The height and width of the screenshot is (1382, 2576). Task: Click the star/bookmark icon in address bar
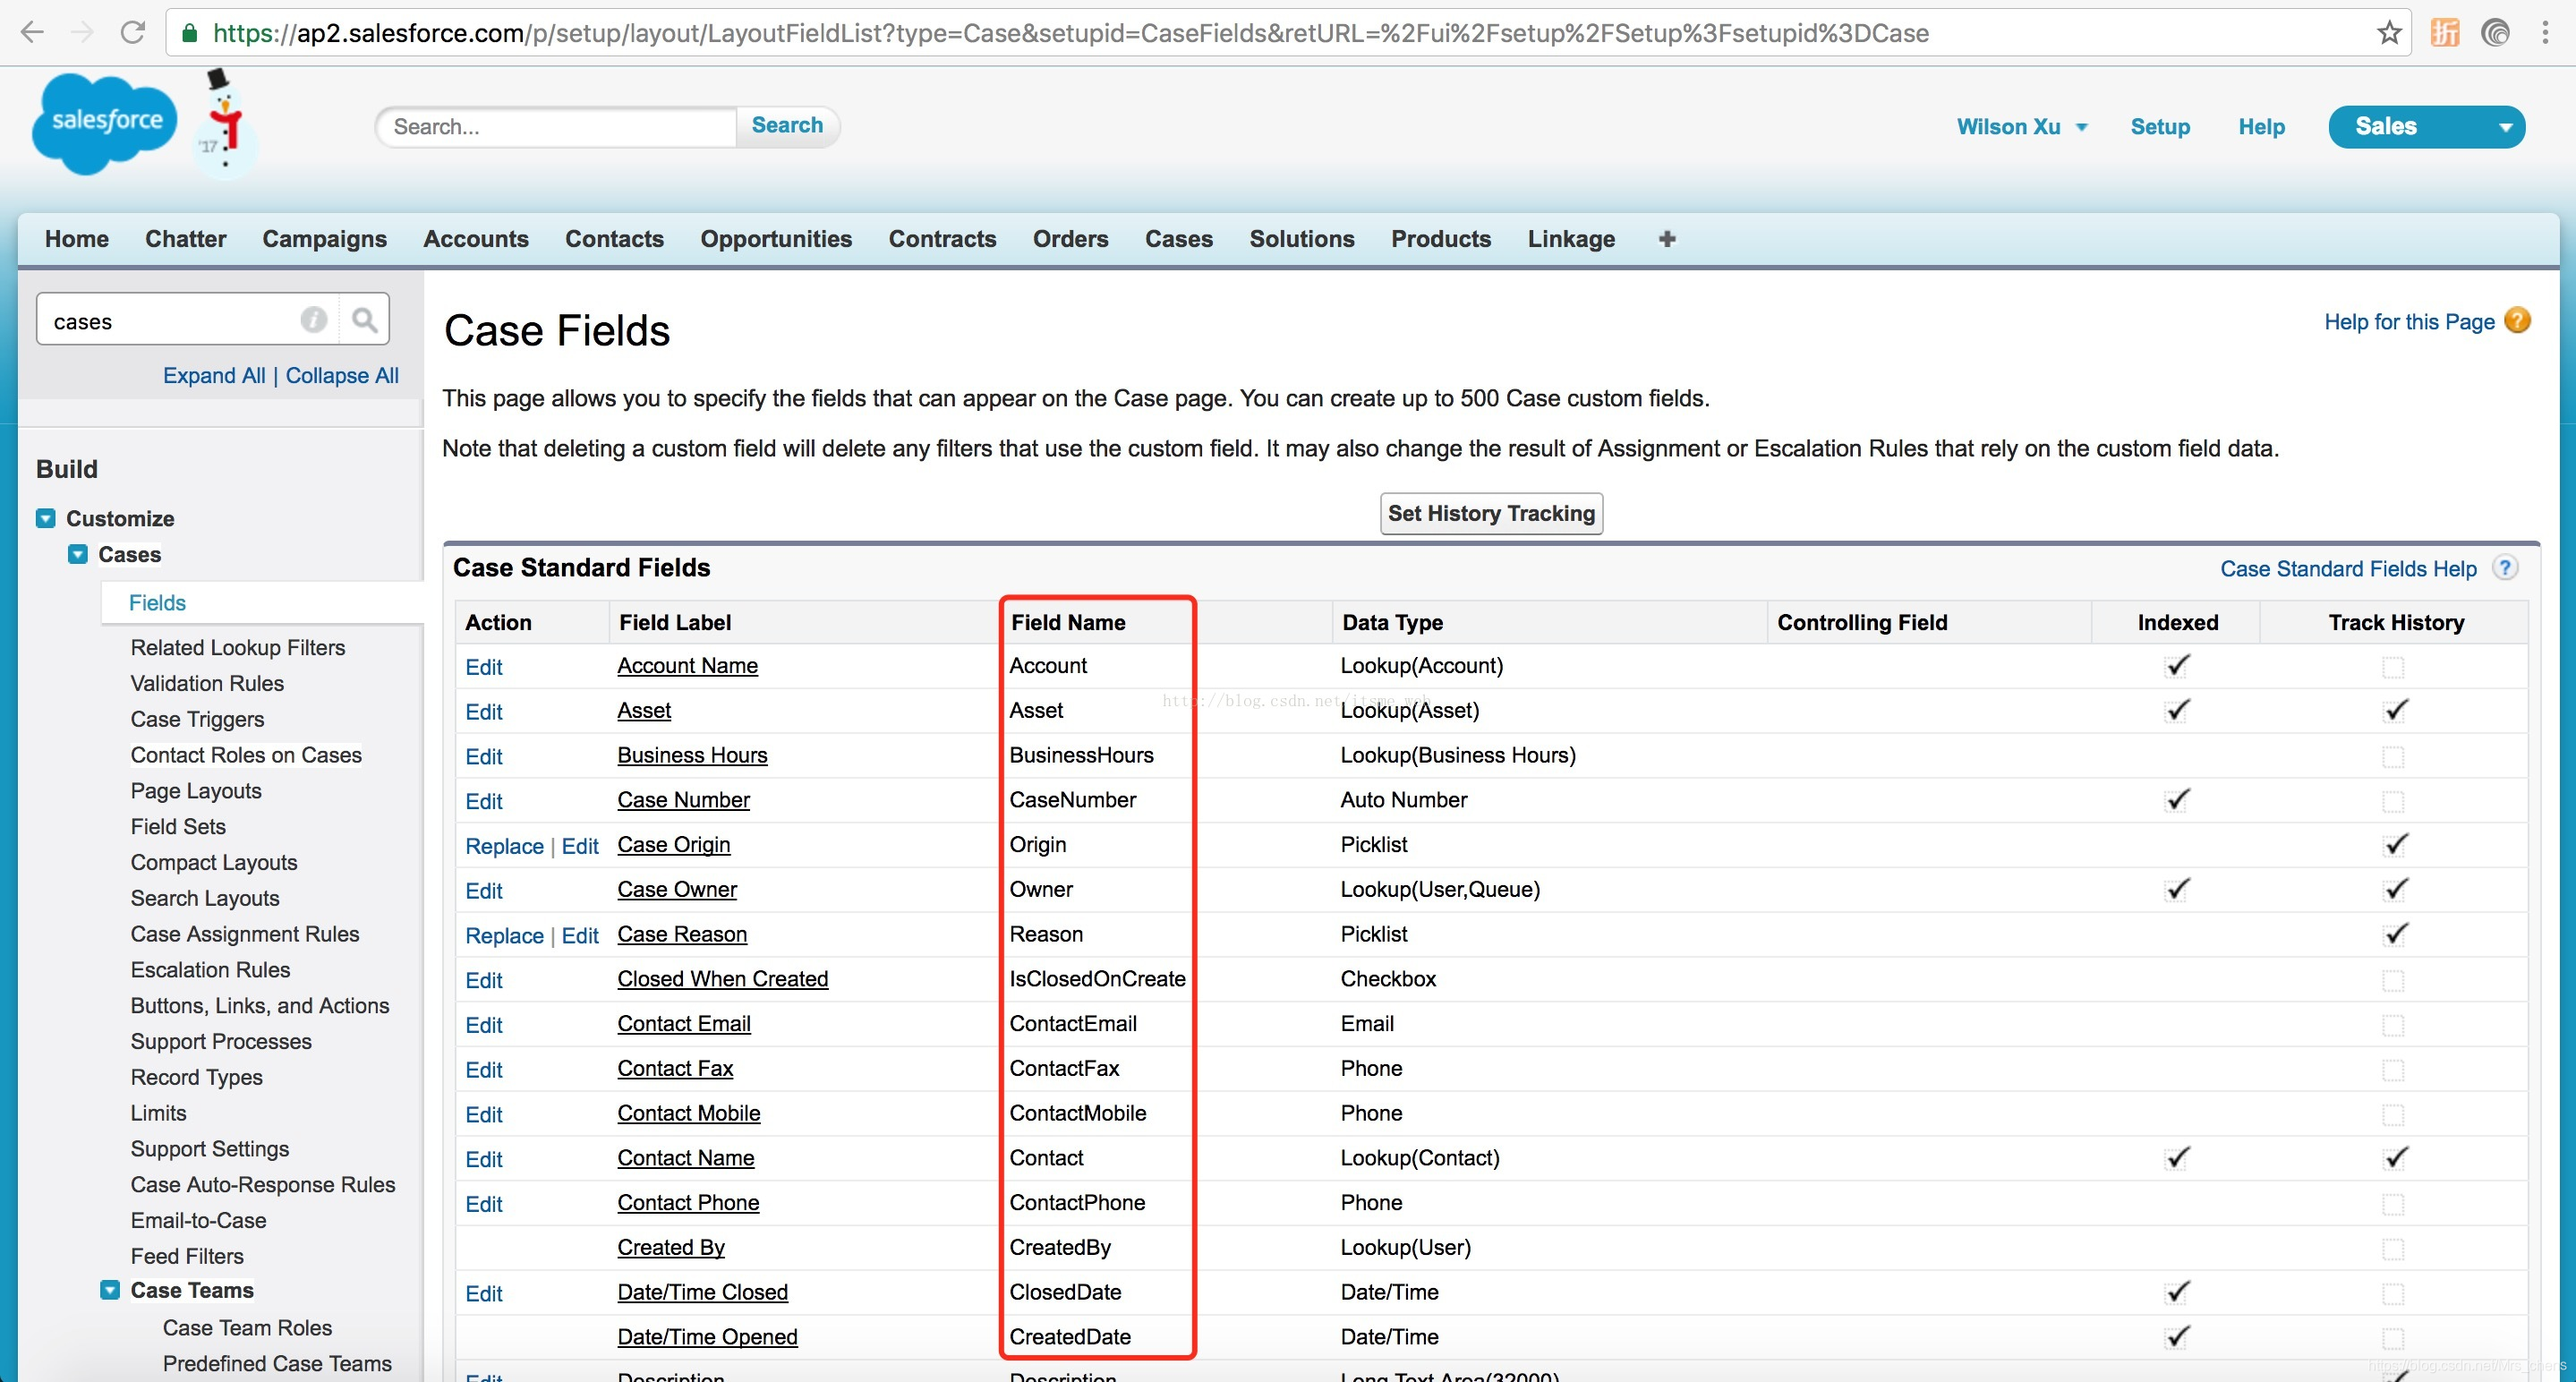coord(2391,32)
